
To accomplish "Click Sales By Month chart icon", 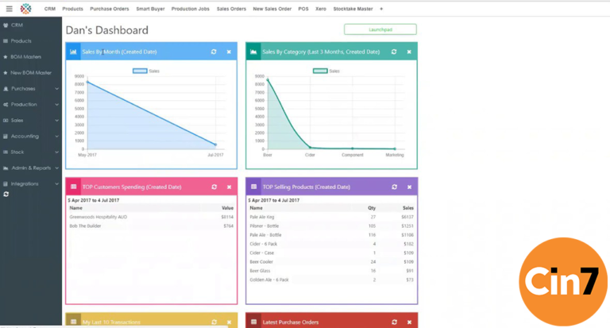I will tap(74, 52).
